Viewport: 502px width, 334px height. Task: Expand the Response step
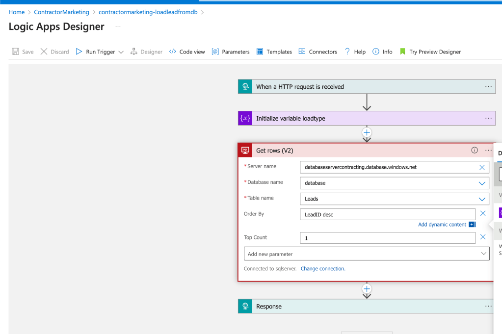pos(366,306)
